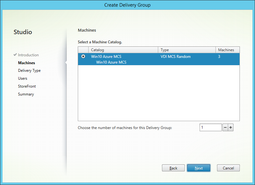Go to the Summary step
The width and height of the screenshot is (255, 185).
tap(26, 94)
